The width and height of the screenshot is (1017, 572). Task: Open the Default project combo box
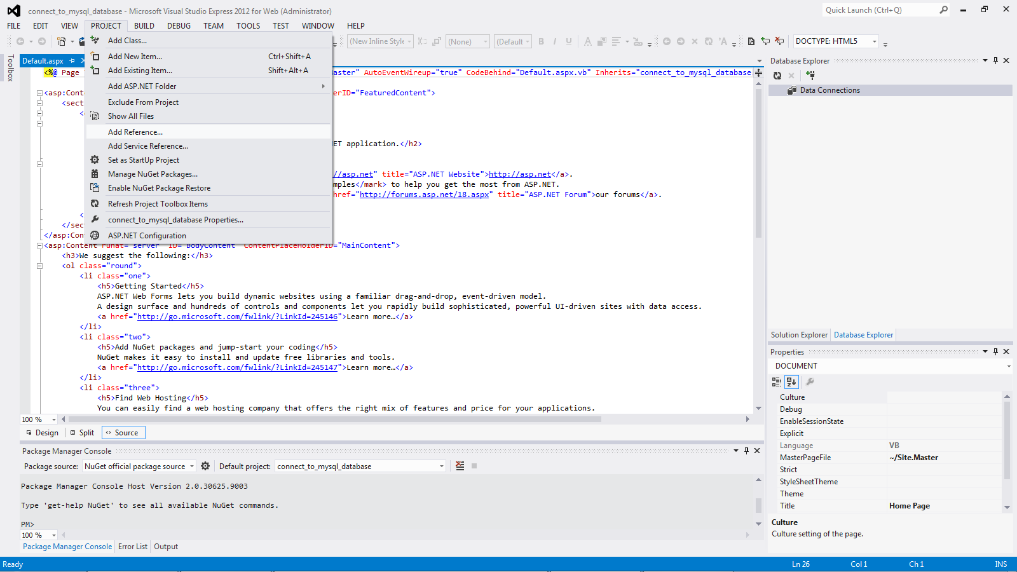[x=441, y=466]
